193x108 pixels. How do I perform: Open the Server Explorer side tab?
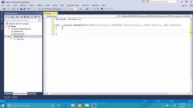[2, 17]
